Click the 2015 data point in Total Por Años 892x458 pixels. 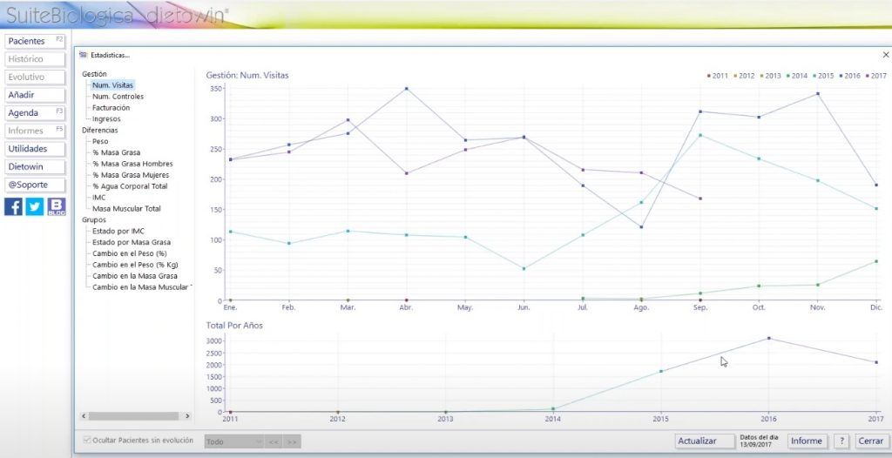click(660, 371)
